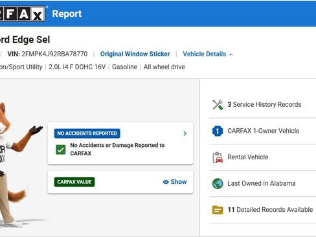Viewport: 316px width, 237px height.
Task: Show the CARFAX value
Action: tap(175, 182)
